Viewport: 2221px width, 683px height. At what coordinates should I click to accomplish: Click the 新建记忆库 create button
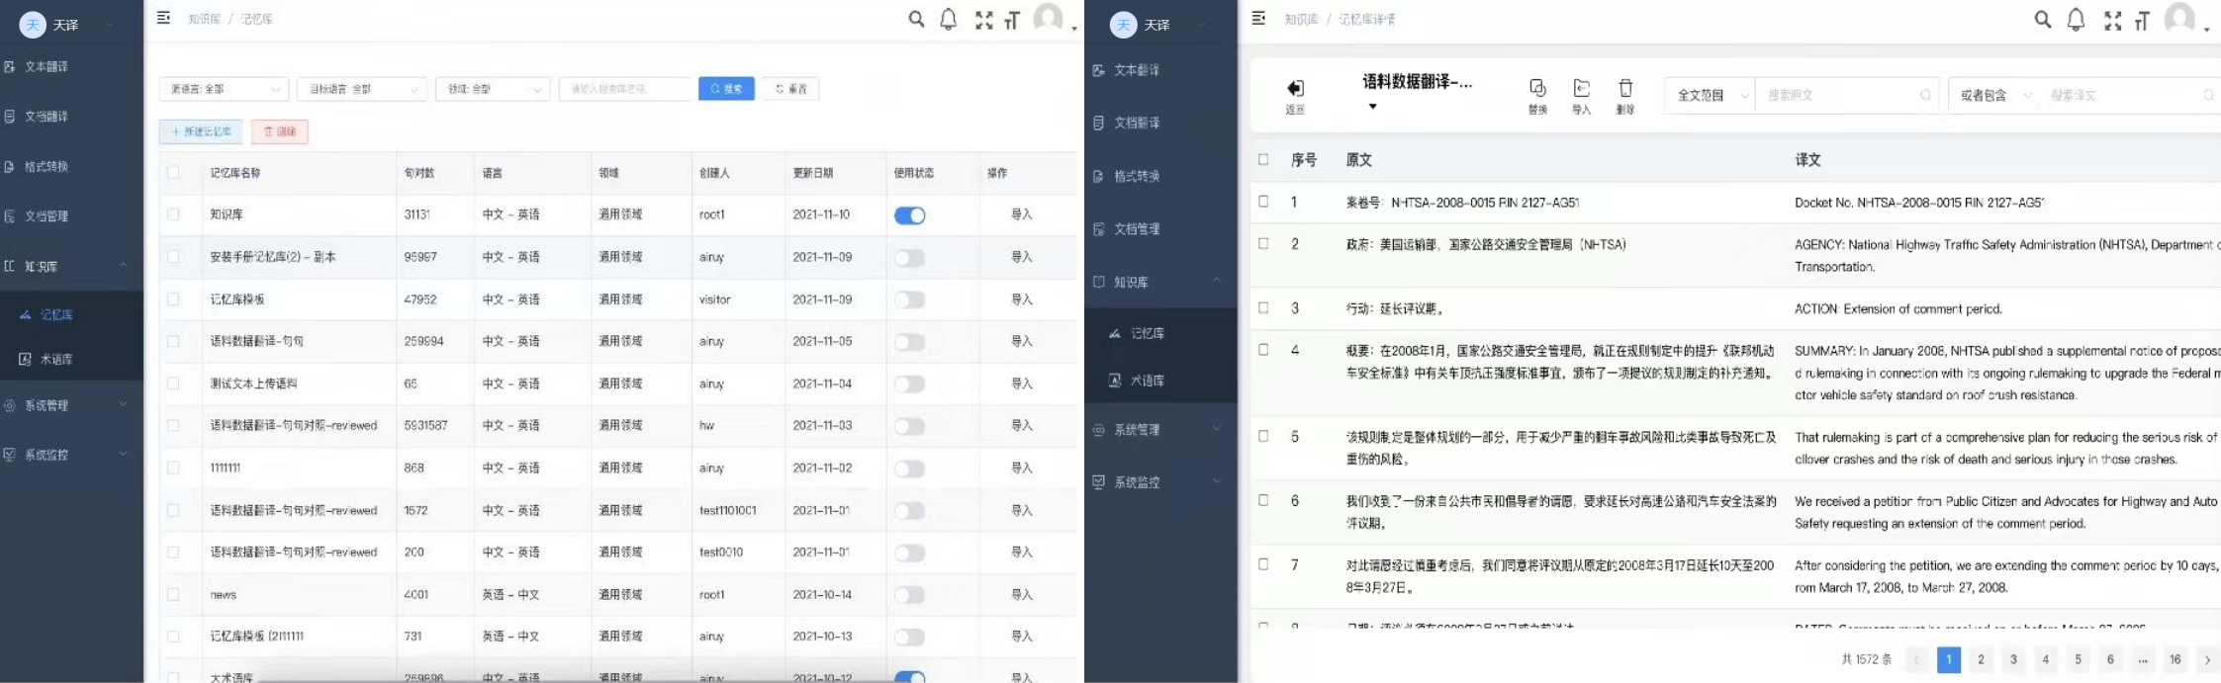pos(201,131)
